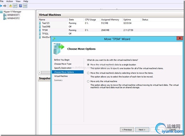Click the Previous button
The image size is (185, 136).
pos(127,129)
